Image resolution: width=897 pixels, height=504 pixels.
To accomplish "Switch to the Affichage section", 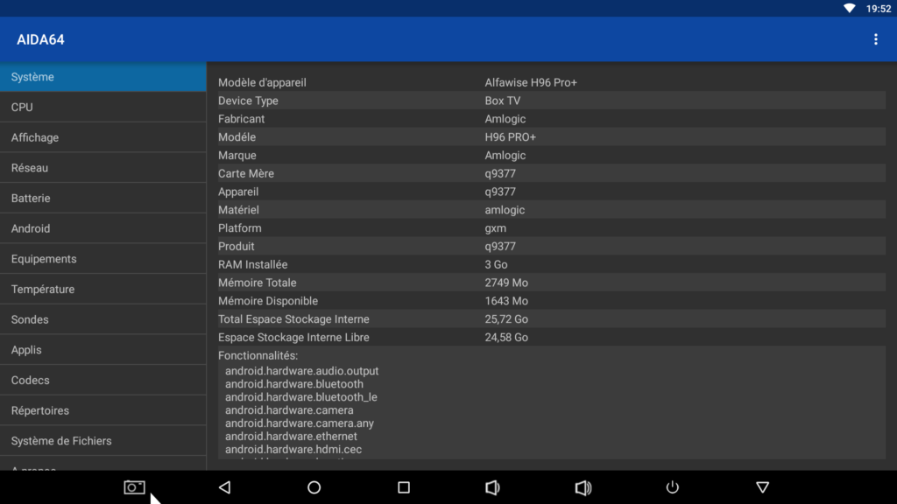I will [103, 137].
